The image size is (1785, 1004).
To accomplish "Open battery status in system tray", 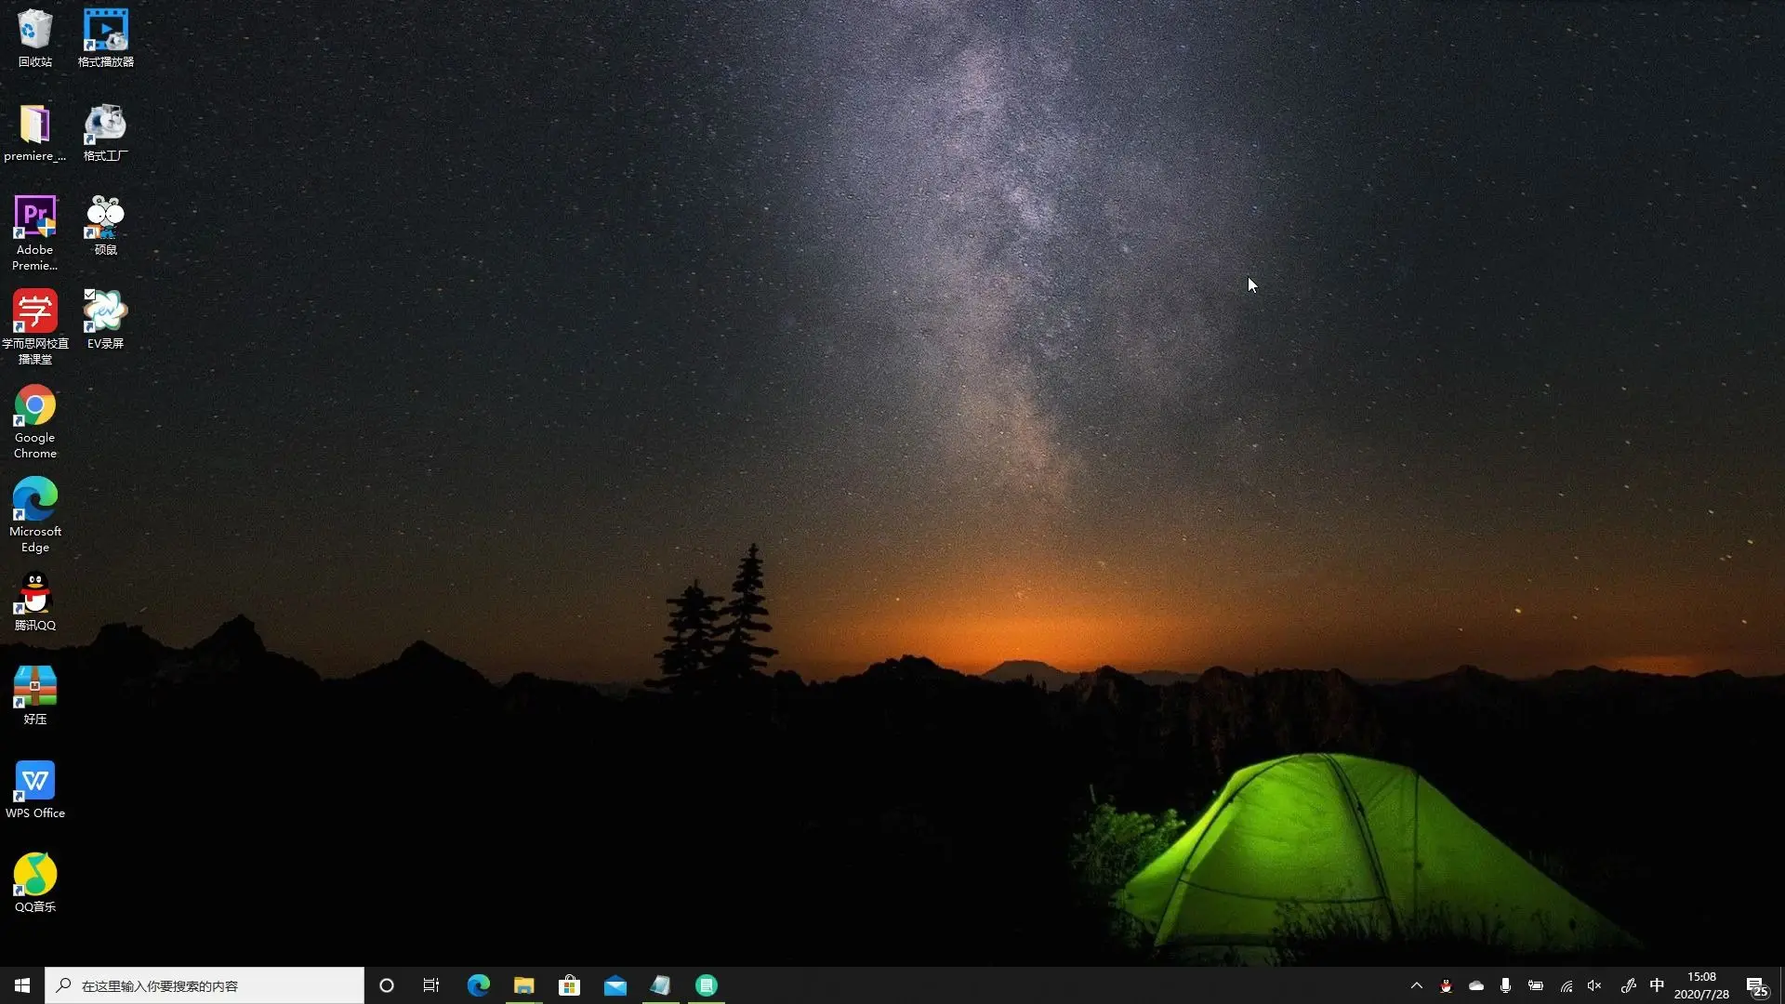I will point(1536,985).
